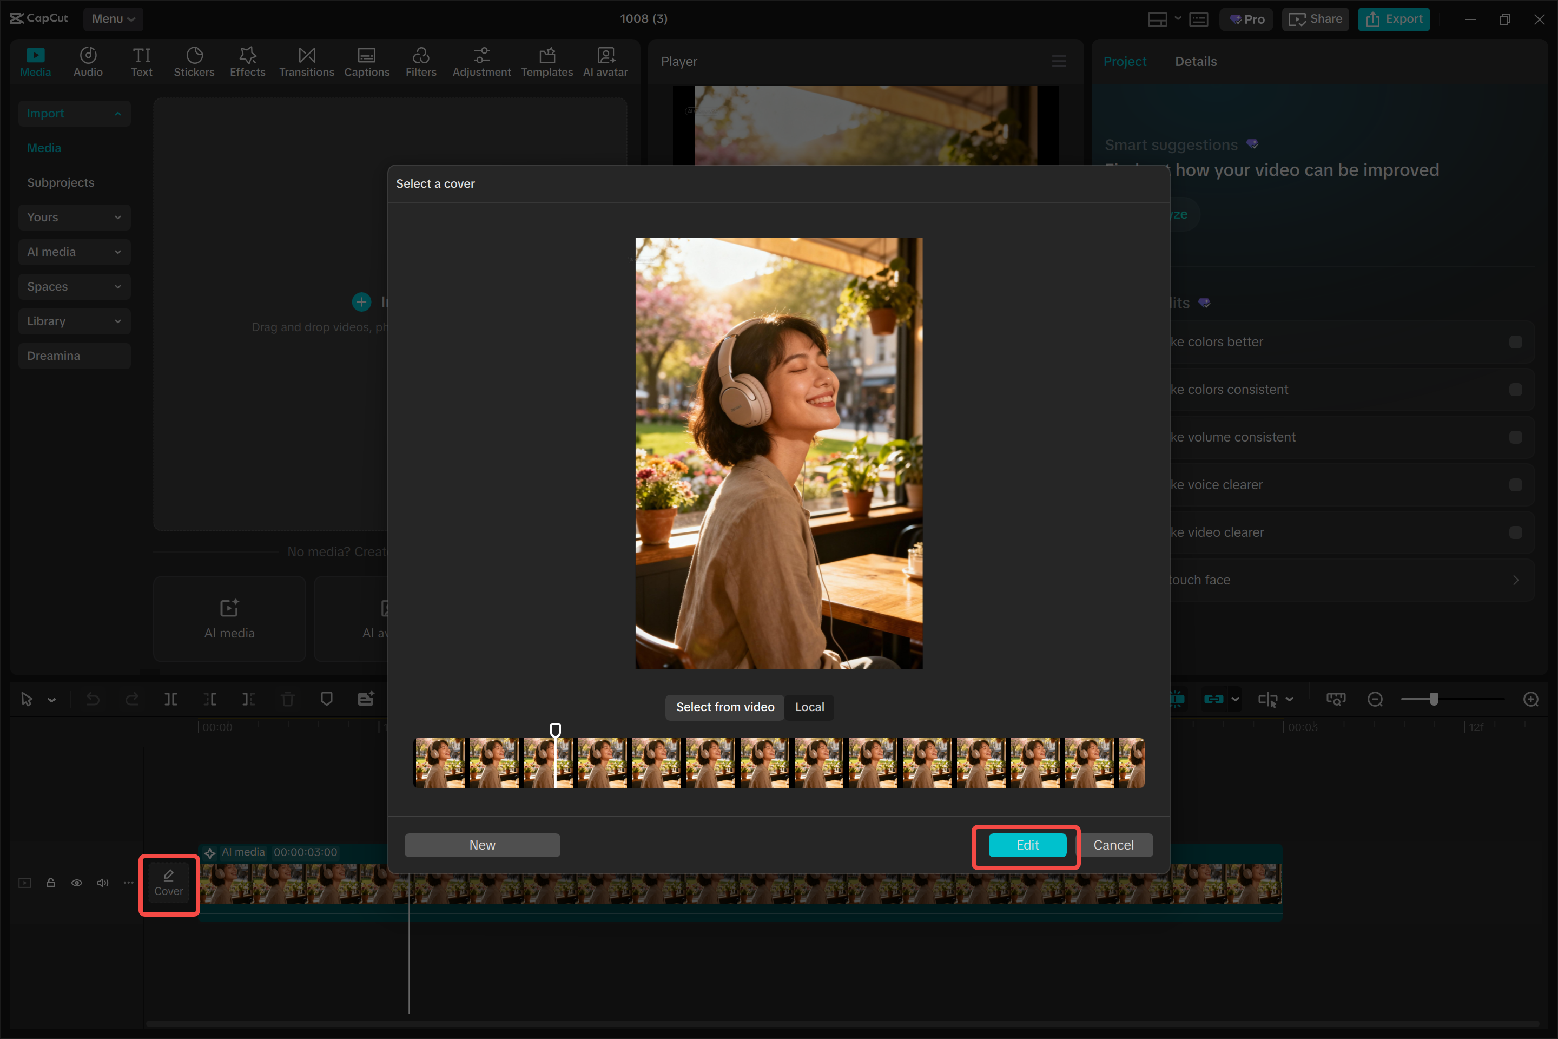Open the Stickers panel
Screen dimensions: 1558x1039
pyautogui.click(x=194, y=62)
